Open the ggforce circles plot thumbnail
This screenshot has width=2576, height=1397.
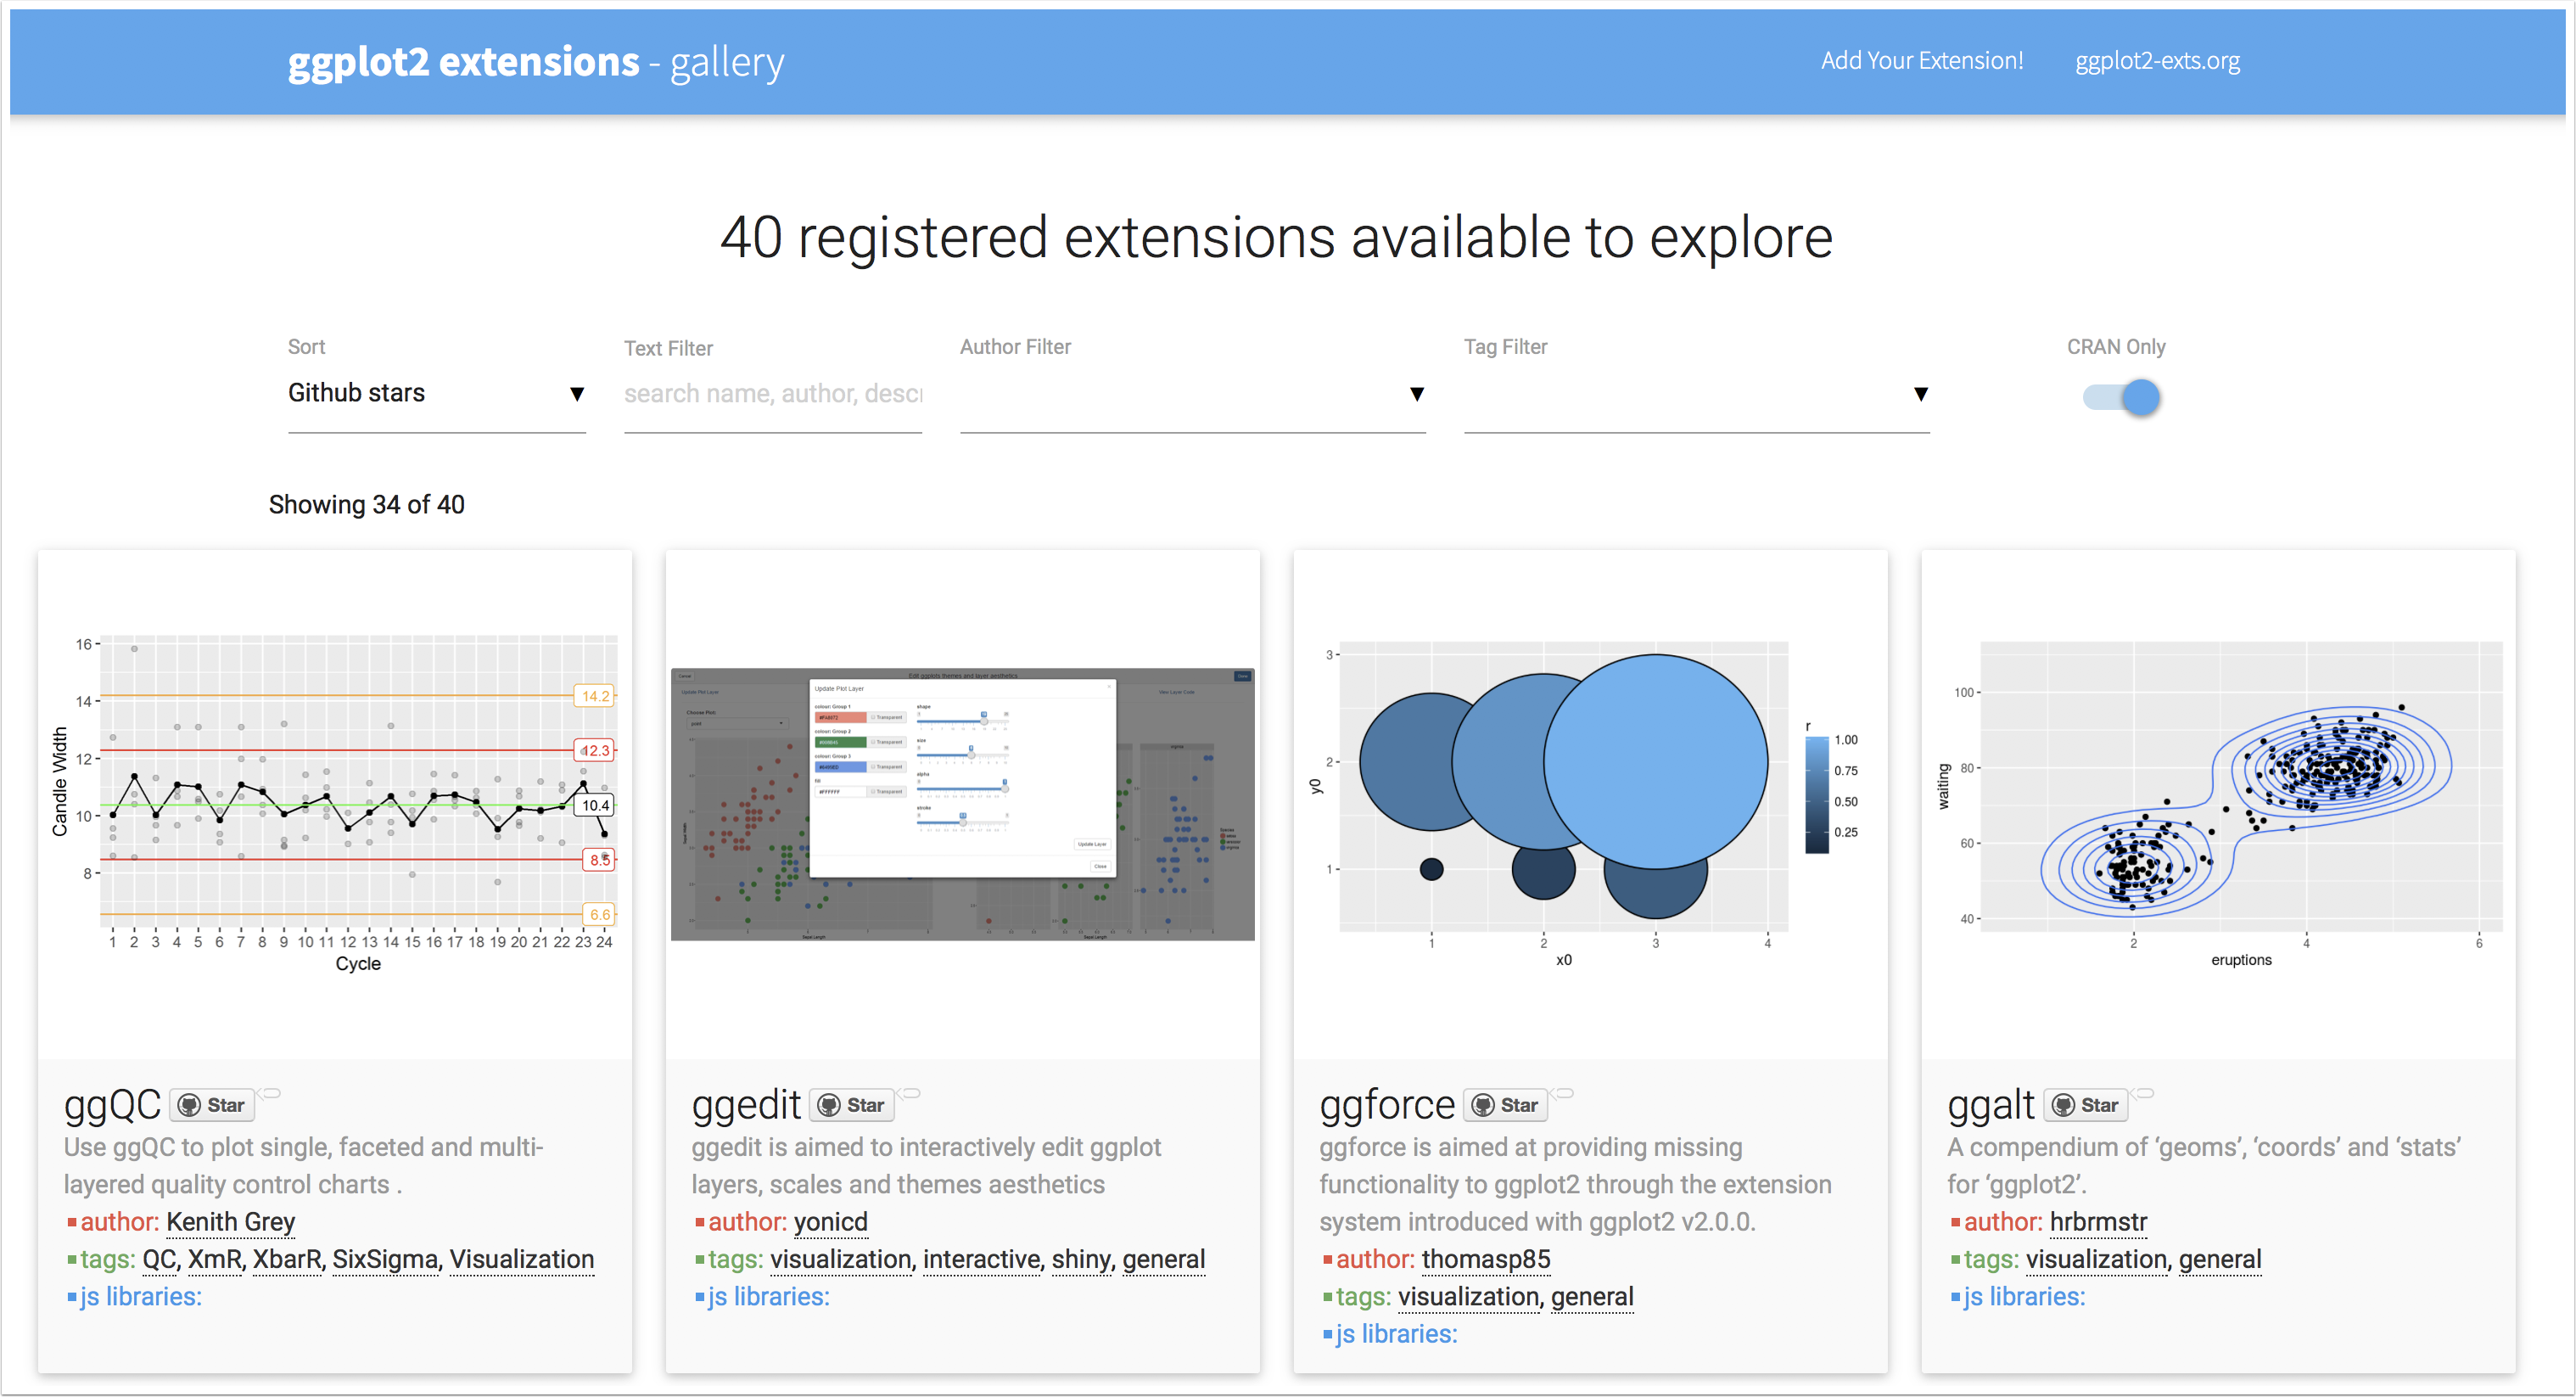[1589, 800]
